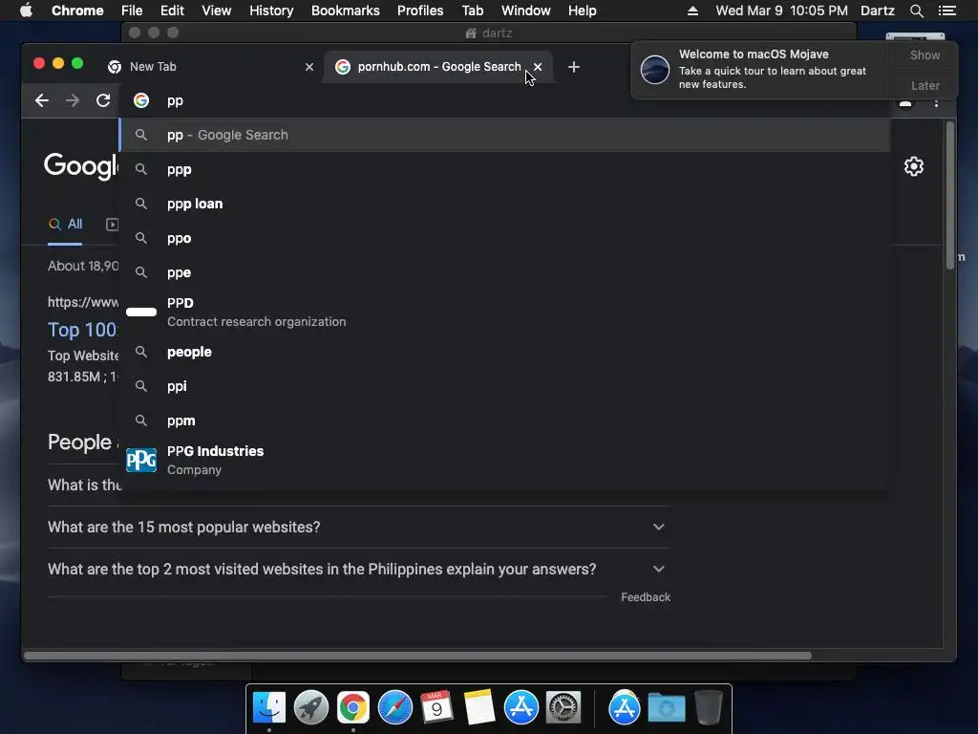Open the Apple menu
The width and height of the screenshot is (978, 734).
click(x=26, y=11)
